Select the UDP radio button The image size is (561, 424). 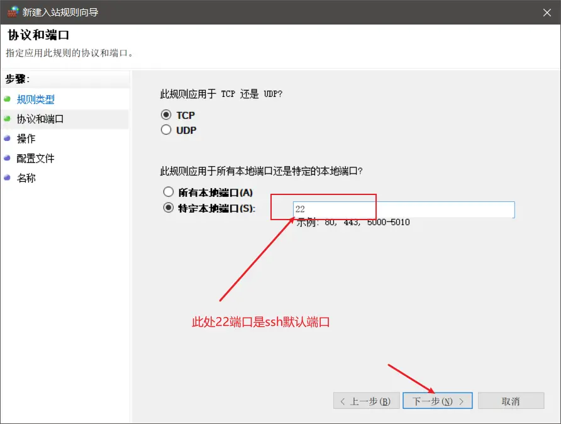[x=166, y=130]
